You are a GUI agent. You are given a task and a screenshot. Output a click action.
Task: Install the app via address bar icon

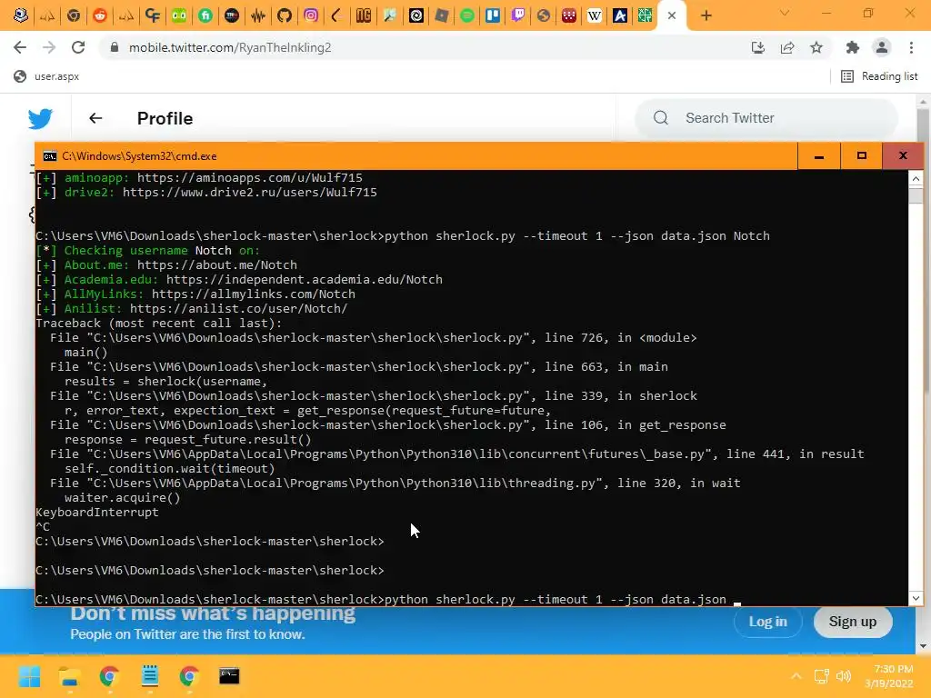pyautogui.click(x=757, y=47)
